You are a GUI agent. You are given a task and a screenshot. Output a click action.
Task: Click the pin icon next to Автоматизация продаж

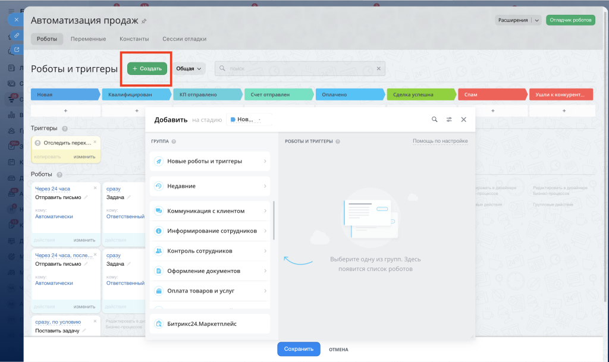[x=144, y=21]
